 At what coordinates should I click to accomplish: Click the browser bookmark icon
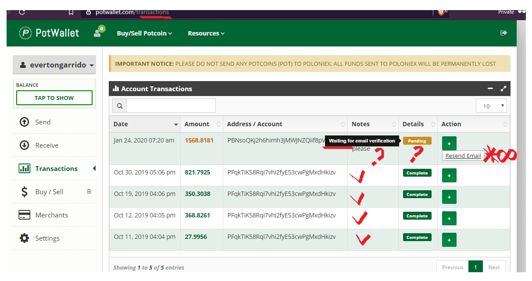(71, 12)
